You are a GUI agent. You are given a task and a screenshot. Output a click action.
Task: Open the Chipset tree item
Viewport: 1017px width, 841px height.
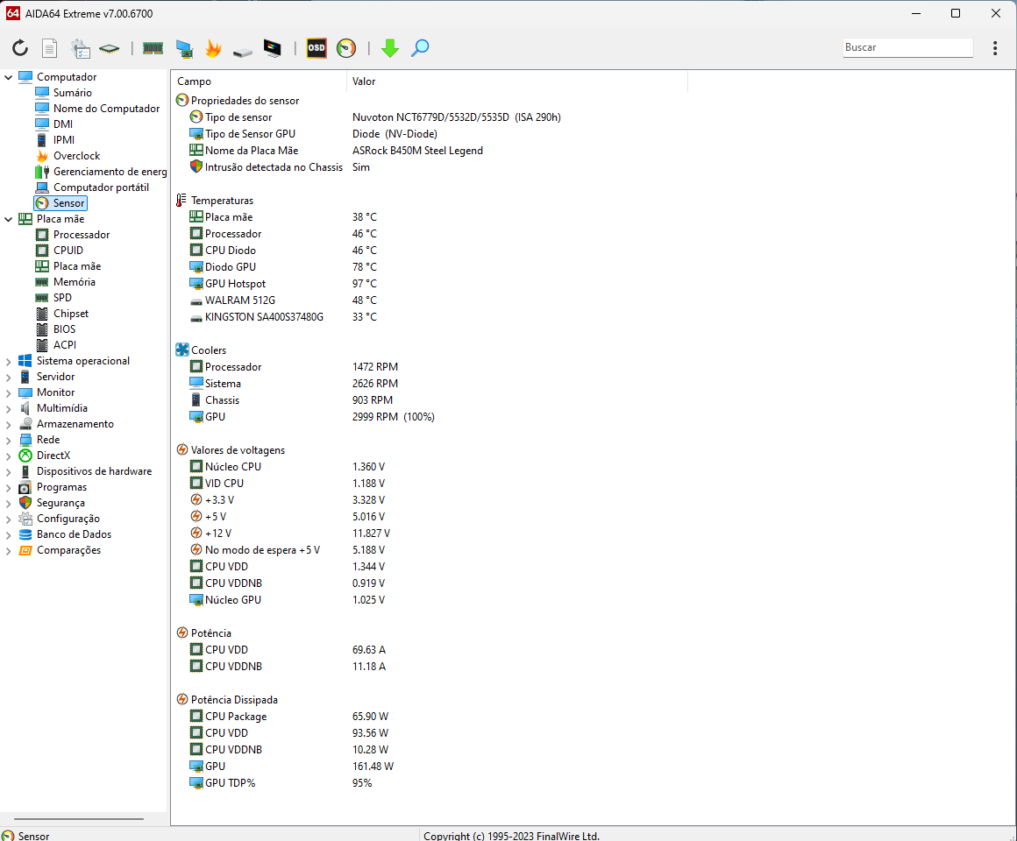point(71,314)
